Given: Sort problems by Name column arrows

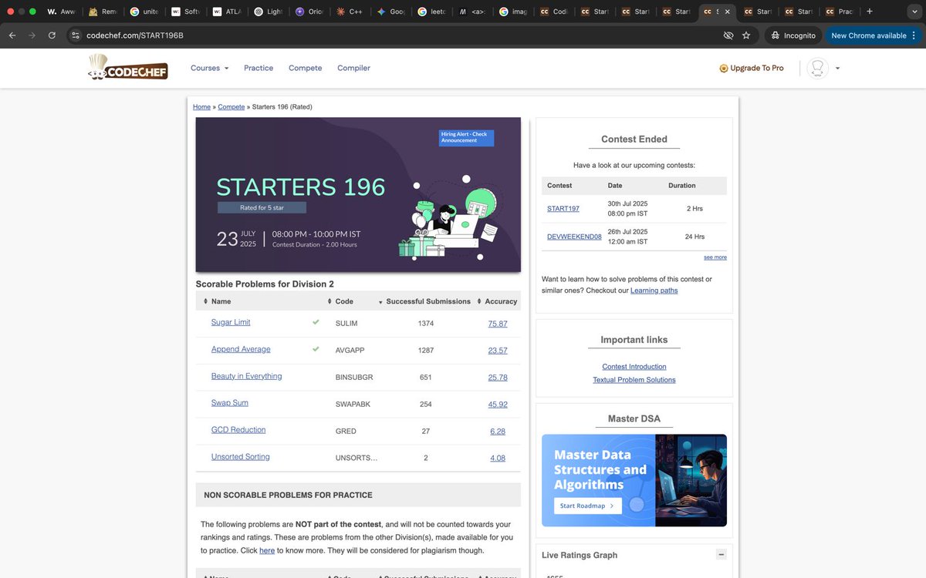Looking at the screenshot, I should click(205, 301).
